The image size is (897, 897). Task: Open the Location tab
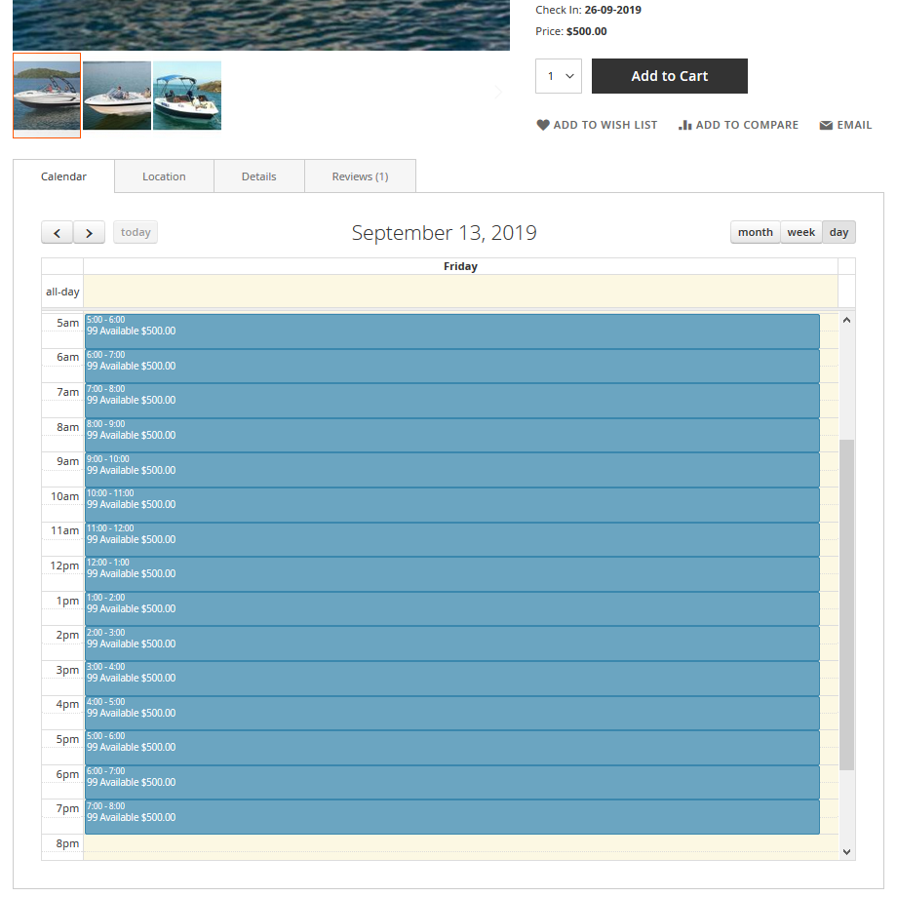point(164,176)
